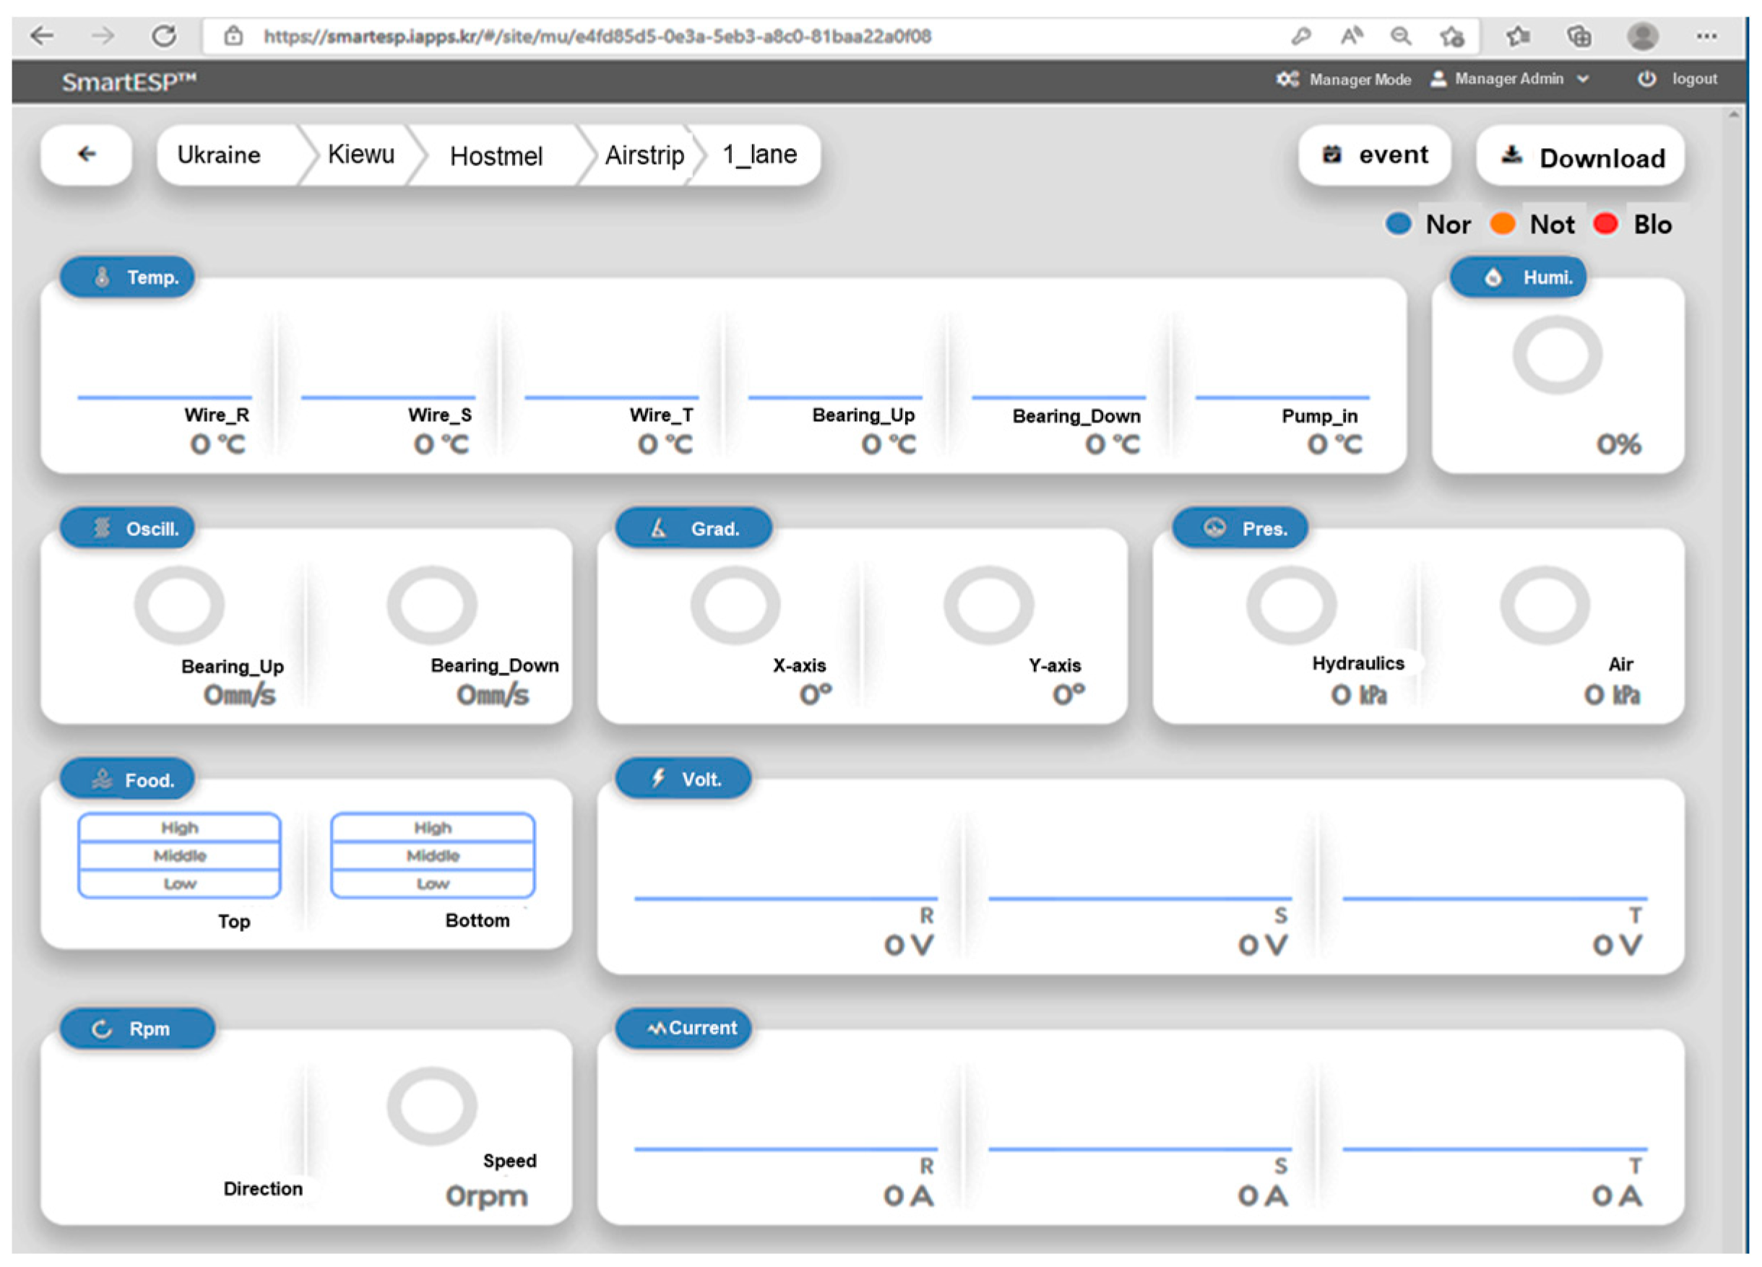Go to the Airstrip breadcrumb level
This screenshot has height=1267, width=1762.
click(644, 155)
